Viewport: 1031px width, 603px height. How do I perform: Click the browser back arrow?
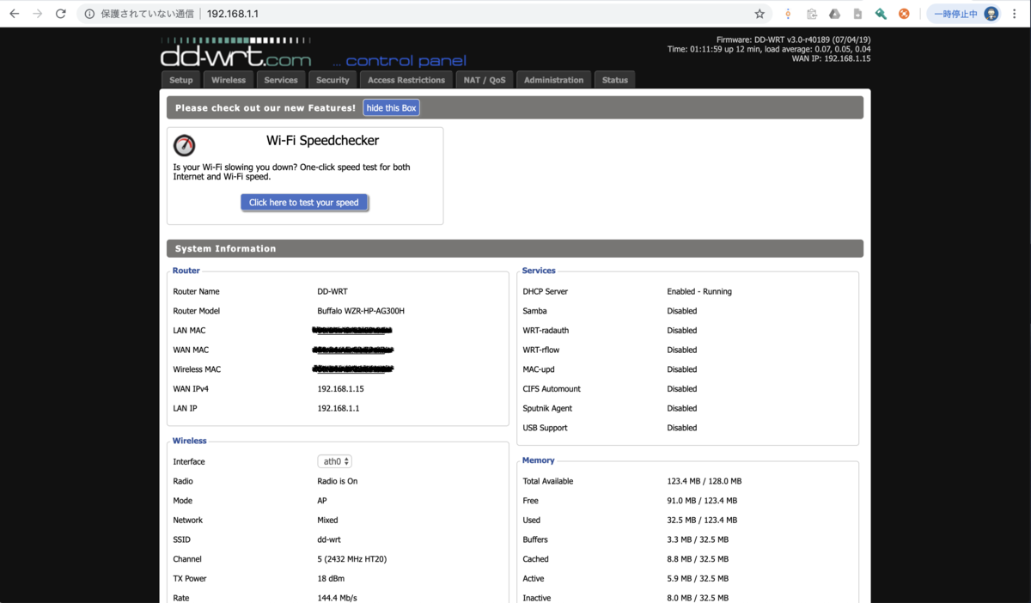click(14, 14)
